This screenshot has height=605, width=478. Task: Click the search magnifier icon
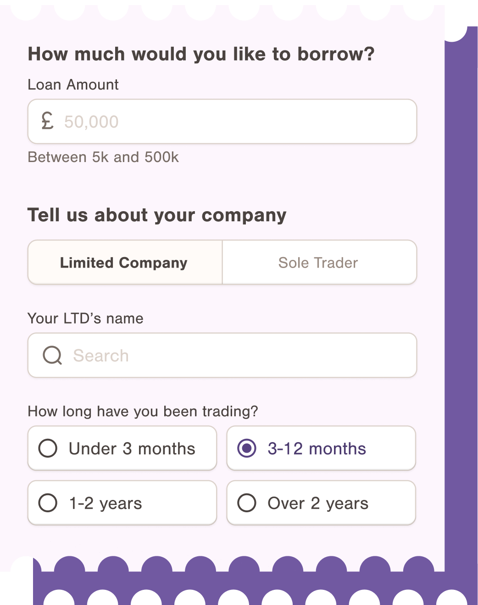click(x=52, y=355)
